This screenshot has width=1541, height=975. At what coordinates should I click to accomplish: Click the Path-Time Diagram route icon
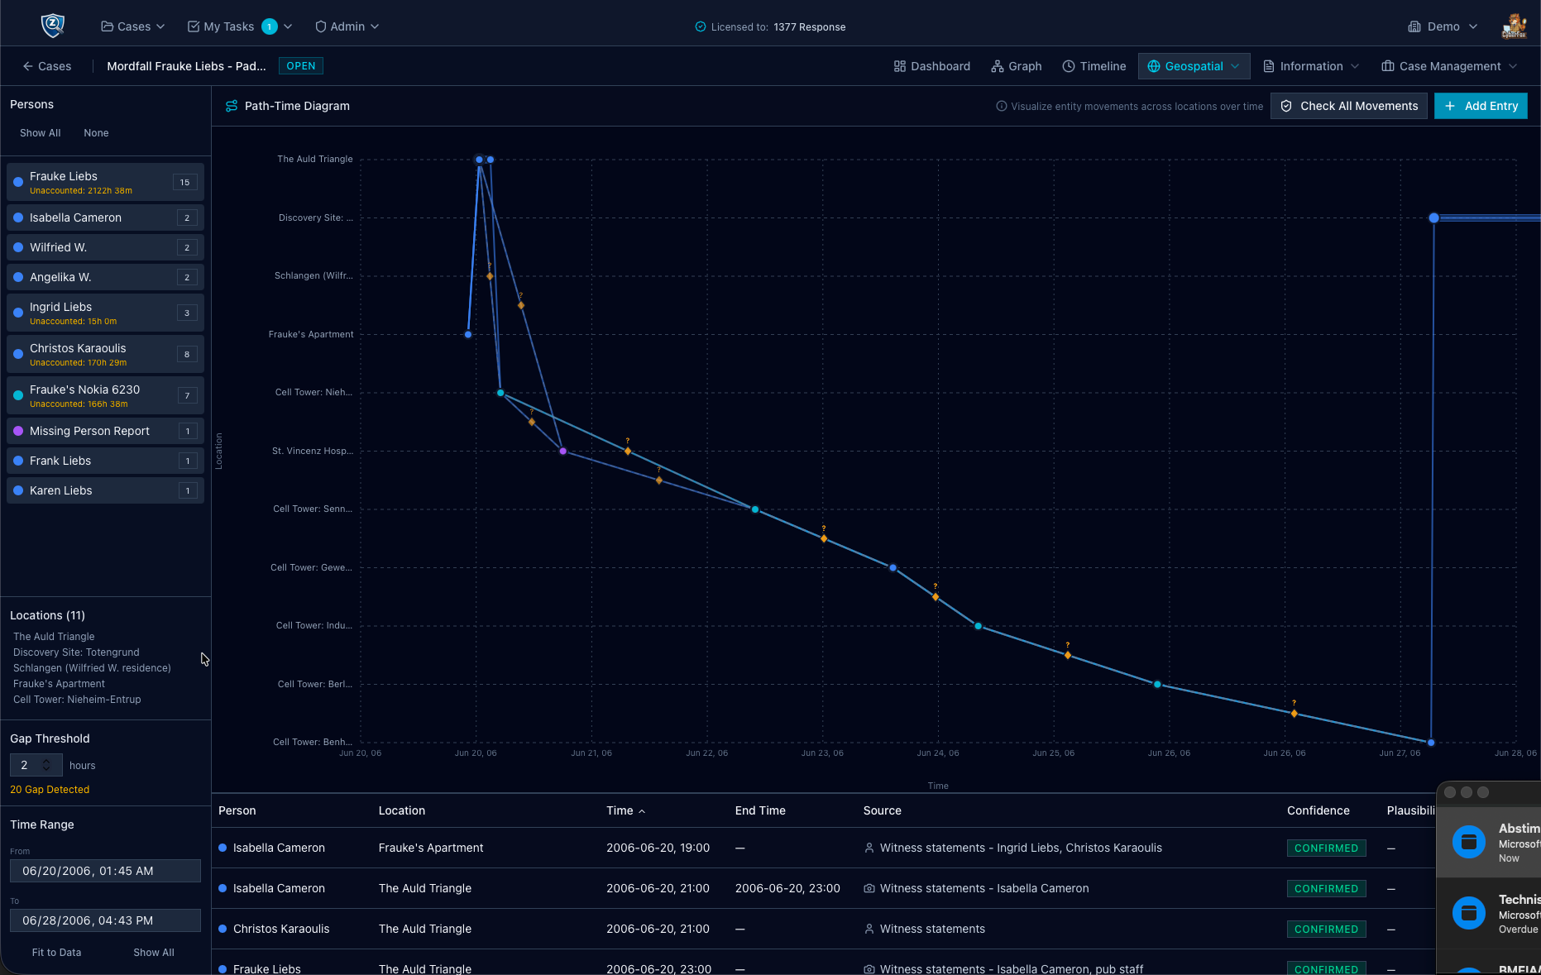[x=232, y=106]
